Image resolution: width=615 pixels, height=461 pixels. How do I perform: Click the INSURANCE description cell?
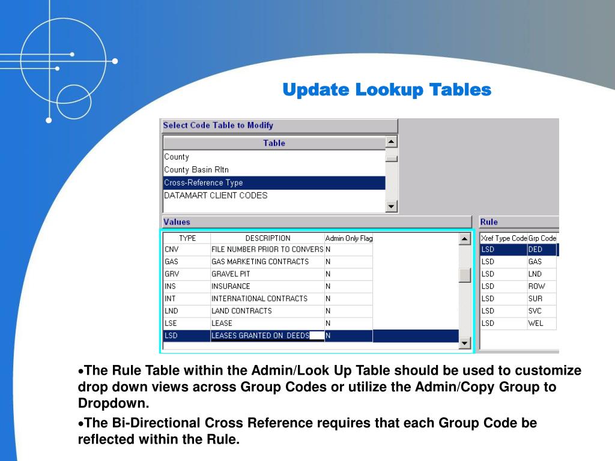pyautogui.click(x=267, y=286)
